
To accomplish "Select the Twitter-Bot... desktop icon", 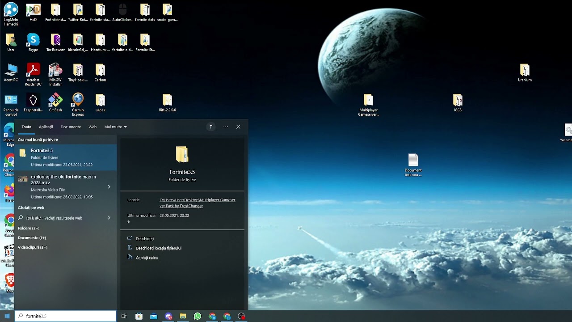I will pos(78,13).
